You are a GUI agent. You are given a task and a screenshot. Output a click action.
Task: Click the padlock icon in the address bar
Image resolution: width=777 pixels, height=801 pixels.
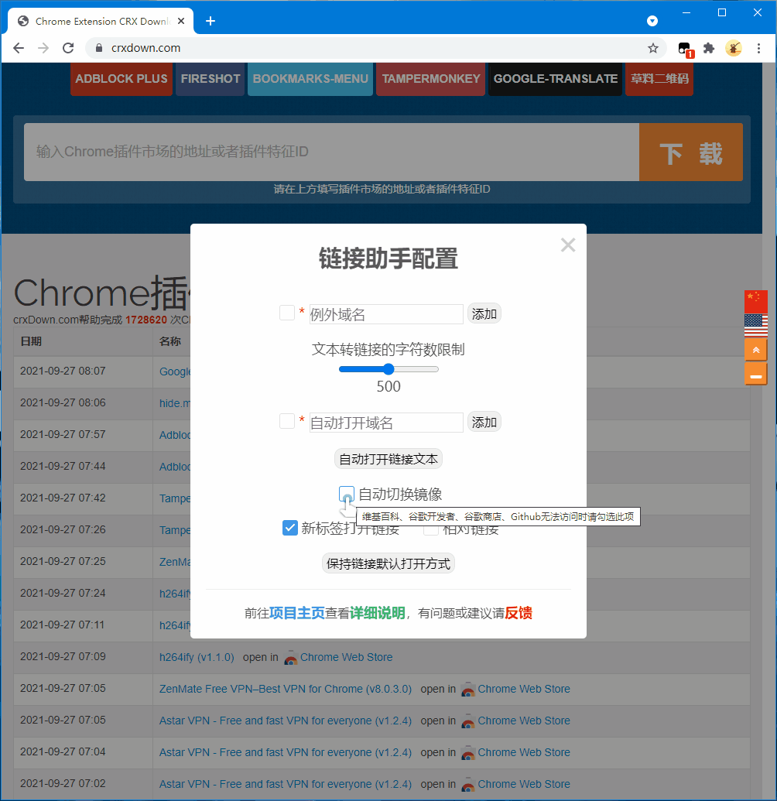point(98,47)
